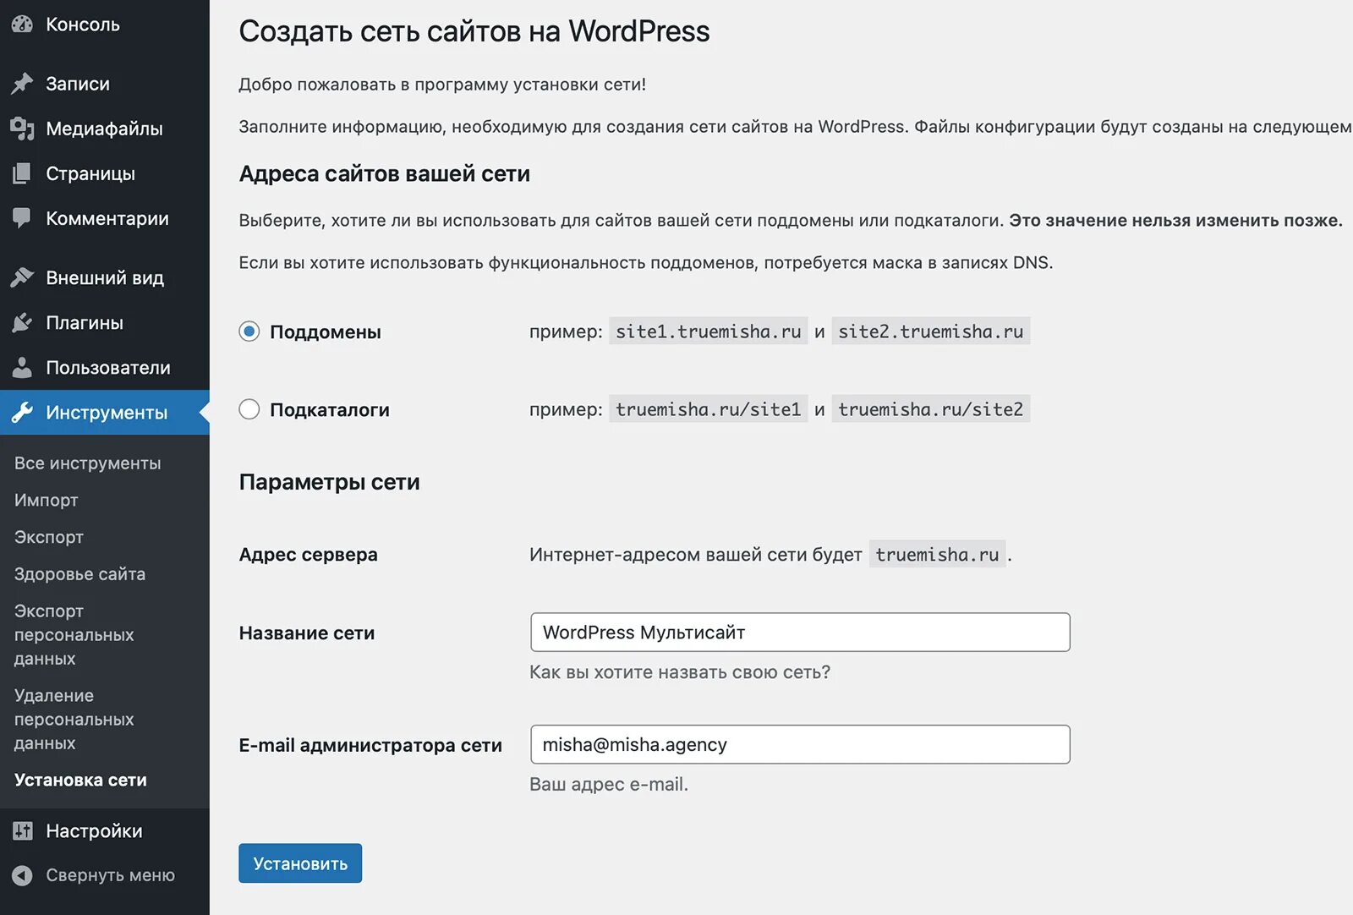
Task: Focus the E-mail администратора сети field
Action: [x=799, y=745]
